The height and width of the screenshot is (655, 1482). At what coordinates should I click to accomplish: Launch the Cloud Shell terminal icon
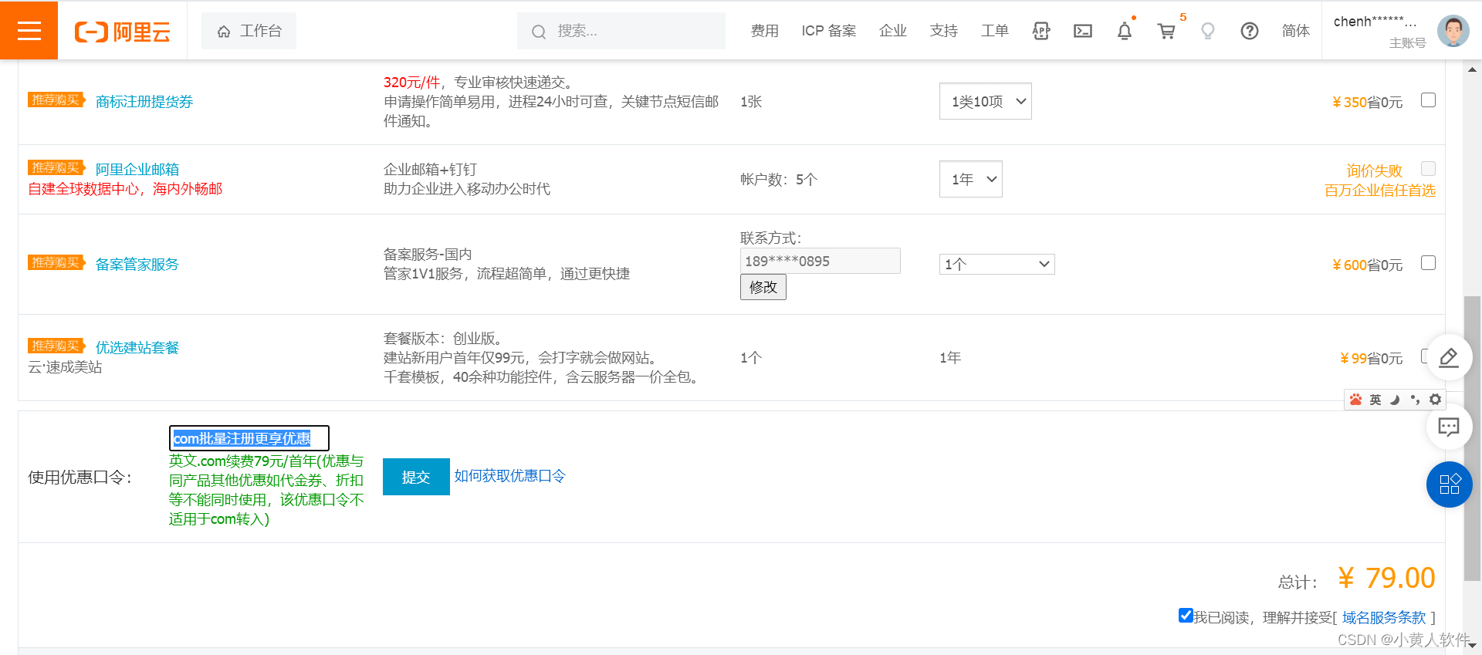point(1083,31)
